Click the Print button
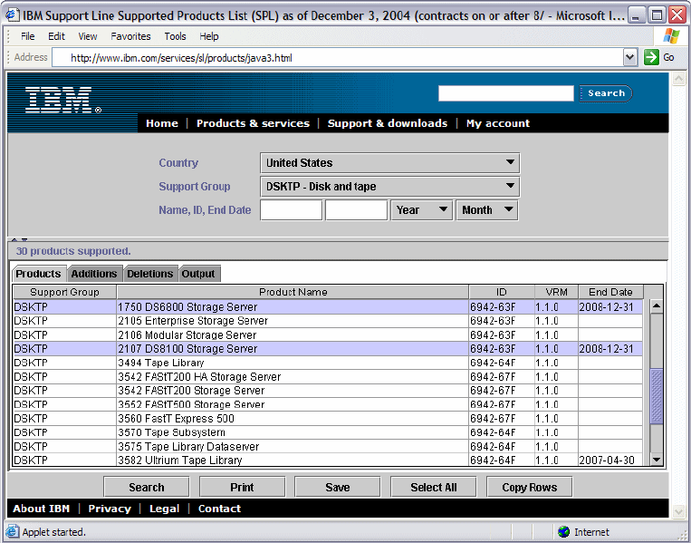The image size is (691, 543). (242, 487)
